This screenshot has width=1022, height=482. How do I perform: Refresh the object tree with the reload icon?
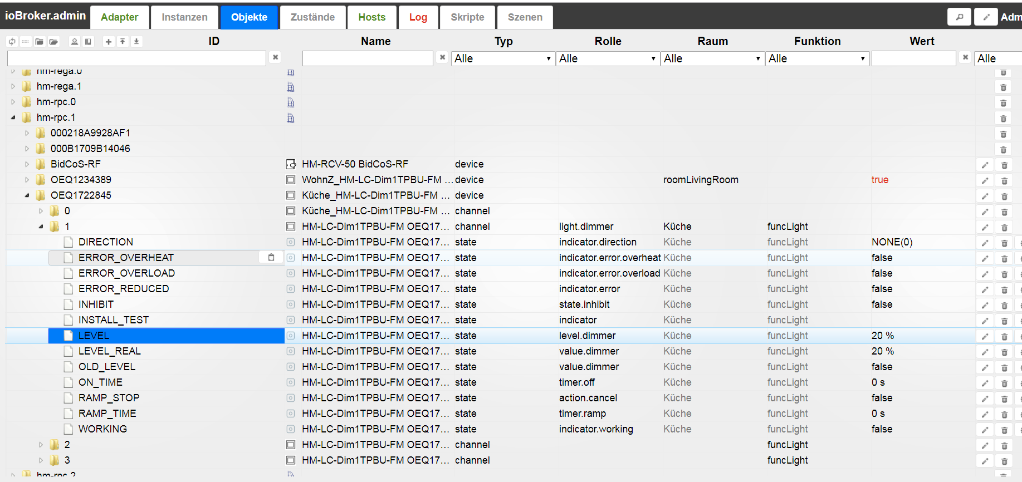click(x=12, y=42)
